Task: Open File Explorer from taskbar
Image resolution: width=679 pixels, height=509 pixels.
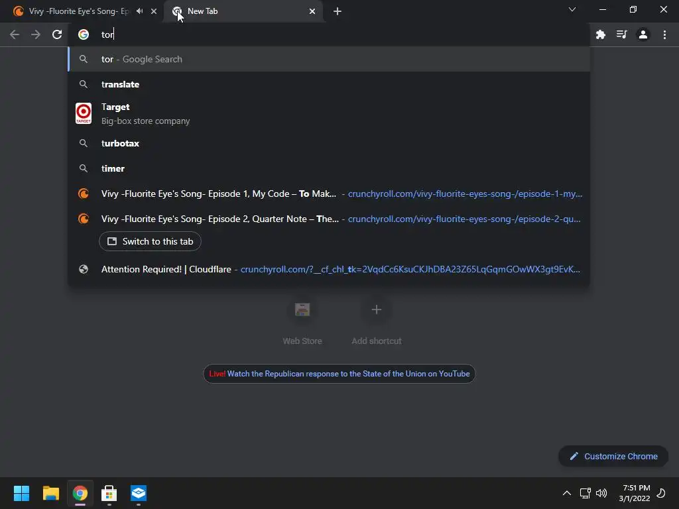Action: click(50, 493)
